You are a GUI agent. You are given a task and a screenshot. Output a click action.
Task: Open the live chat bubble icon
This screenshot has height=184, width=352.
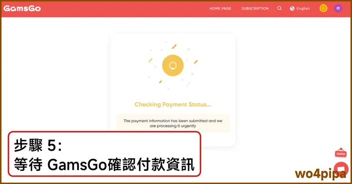click(341, 169)
